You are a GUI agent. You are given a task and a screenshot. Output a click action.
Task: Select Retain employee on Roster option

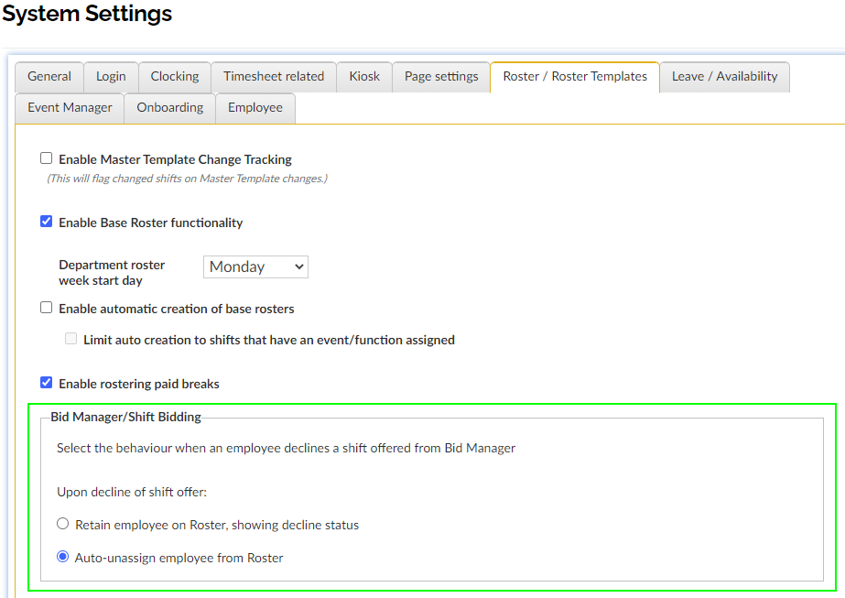[x=63, y=525]
